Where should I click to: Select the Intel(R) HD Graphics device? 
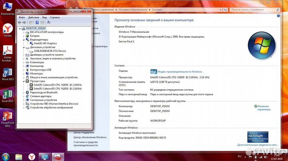pyautogui.click(x=45, y=43)
